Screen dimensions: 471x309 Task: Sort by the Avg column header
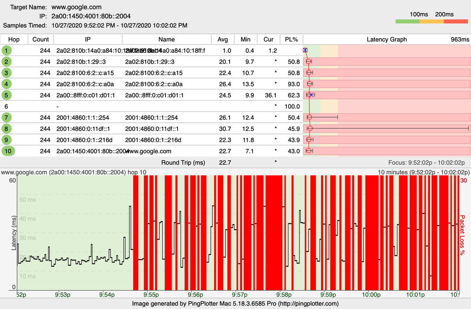pos(223,39)
